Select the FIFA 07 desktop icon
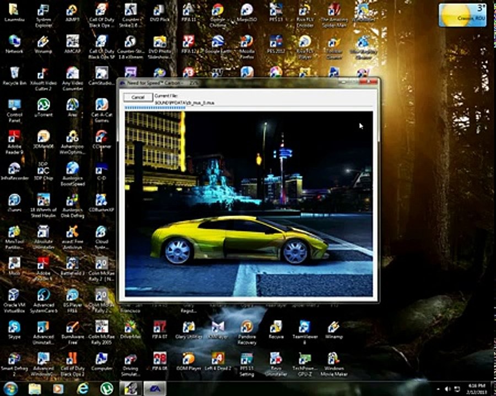This screenshot has height=396, width=496. click(160, 329)
